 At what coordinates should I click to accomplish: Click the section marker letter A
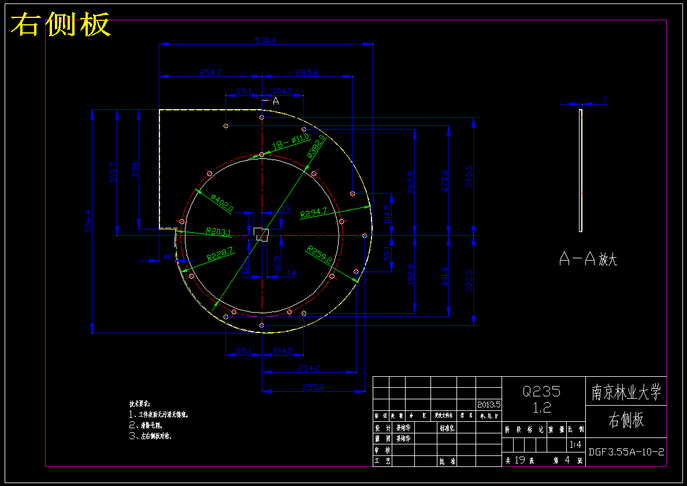[x=276, y=101]
